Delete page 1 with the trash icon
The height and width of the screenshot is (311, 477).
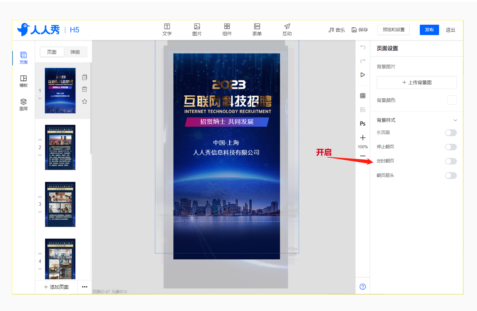pyautogui.click(x=84, y=89)
